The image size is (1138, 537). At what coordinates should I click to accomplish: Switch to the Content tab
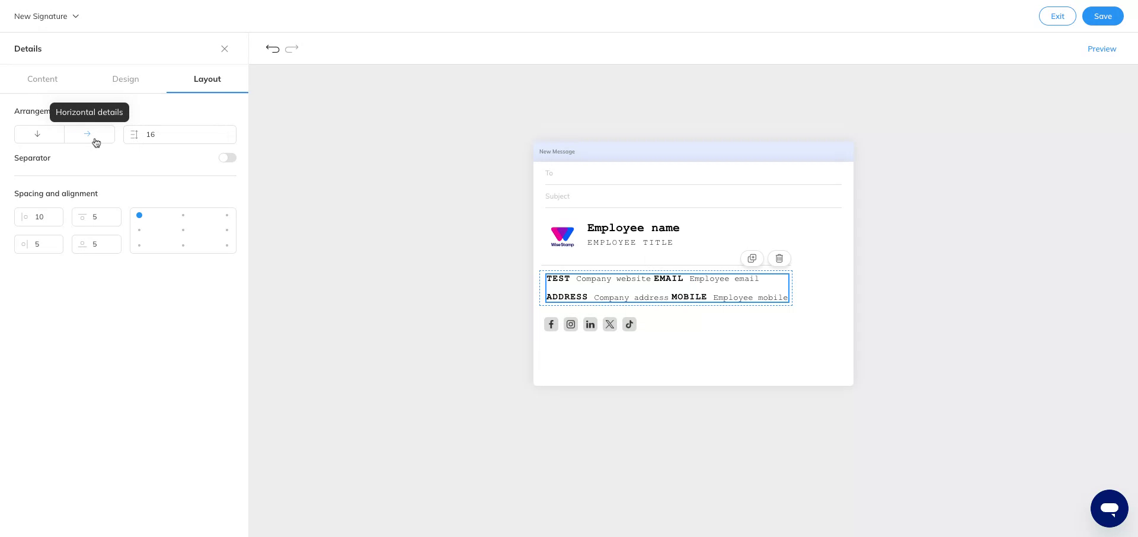point(42,79)
